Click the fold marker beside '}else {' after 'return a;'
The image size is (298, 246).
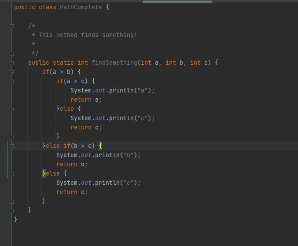click(11, 109)
